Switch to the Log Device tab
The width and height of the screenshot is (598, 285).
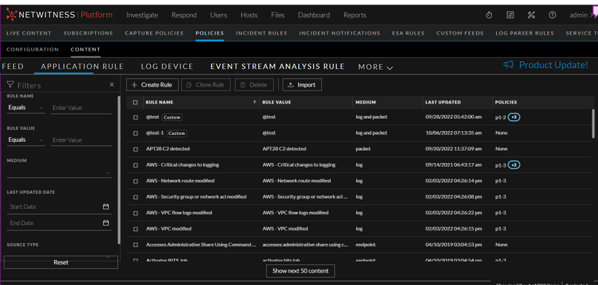point(167,66)
